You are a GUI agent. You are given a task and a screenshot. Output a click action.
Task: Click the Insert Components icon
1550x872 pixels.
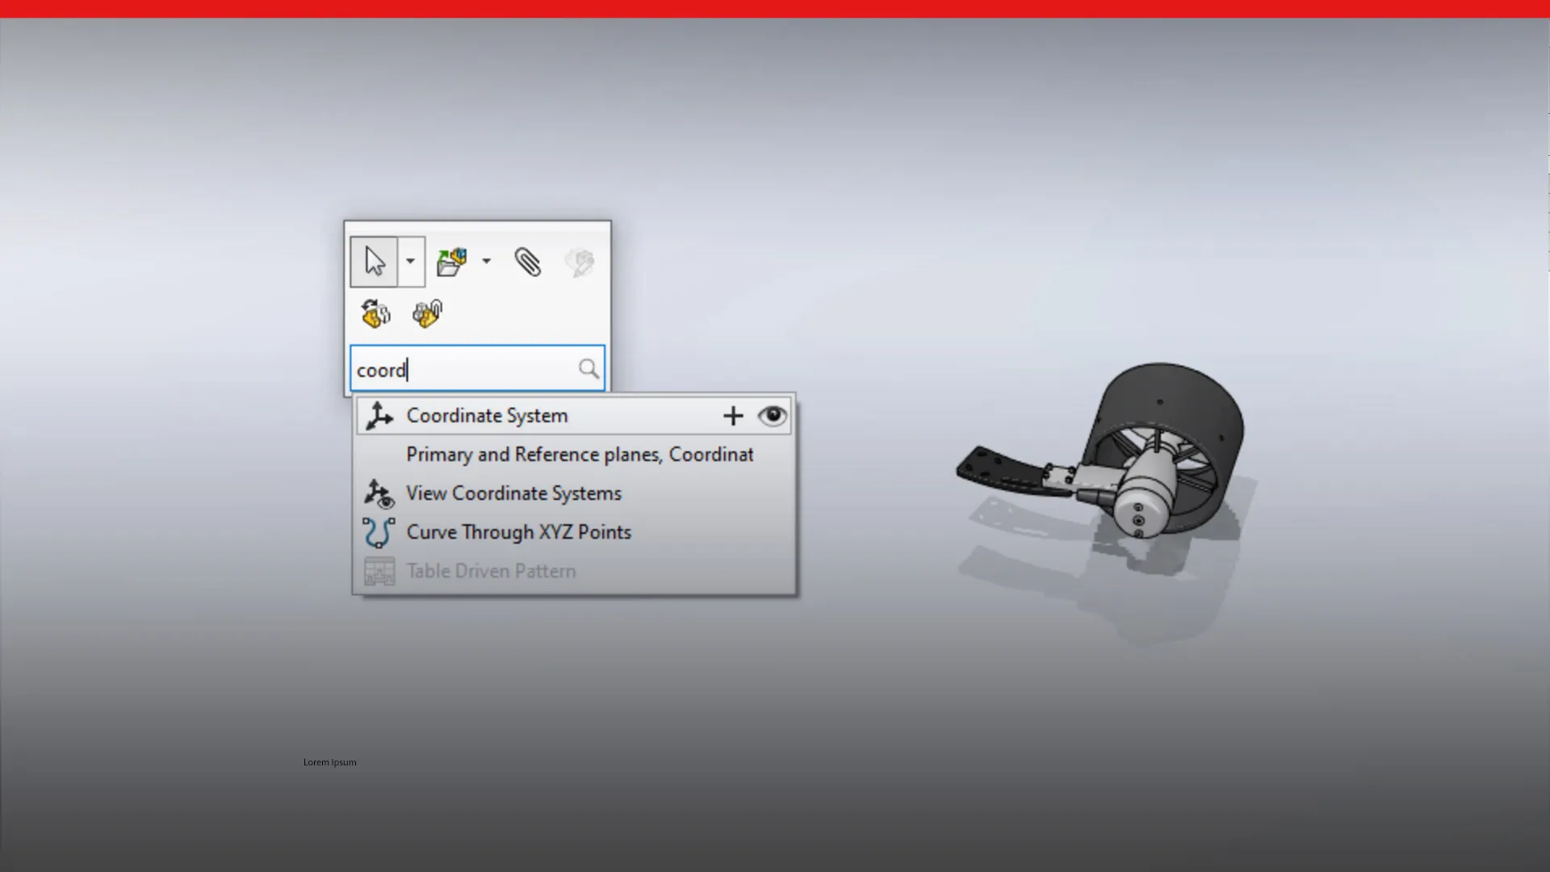coord(453,261)
